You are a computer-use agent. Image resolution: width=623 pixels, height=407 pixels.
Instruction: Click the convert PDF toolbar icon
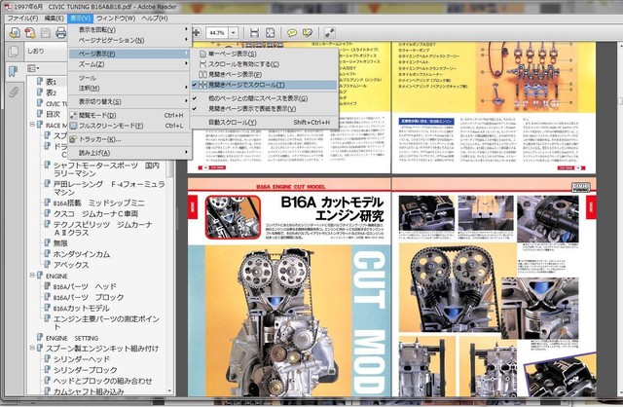30,32
